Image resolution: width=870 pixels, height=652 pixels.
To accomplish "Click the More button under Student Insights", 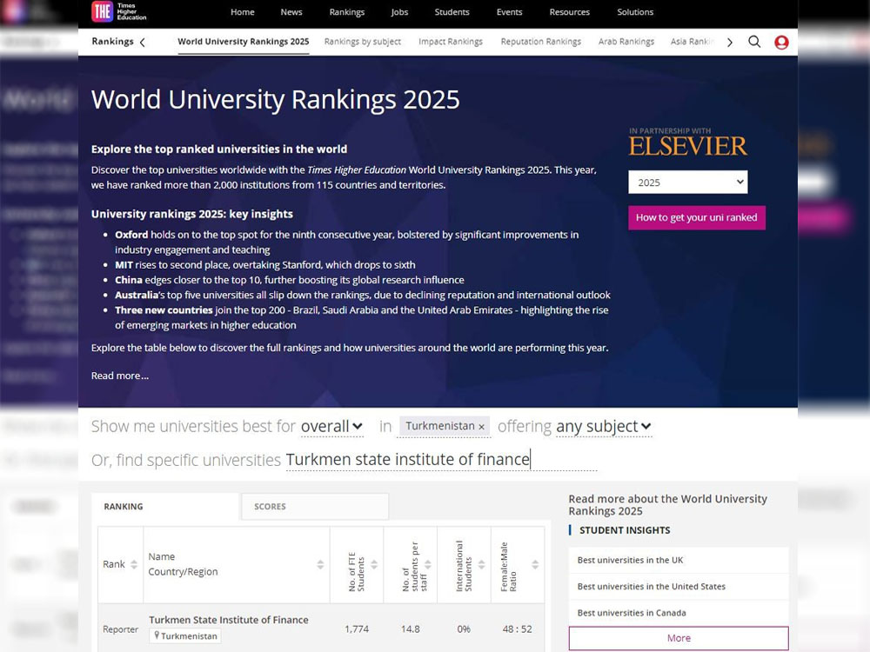I will (x=679, y=638).
